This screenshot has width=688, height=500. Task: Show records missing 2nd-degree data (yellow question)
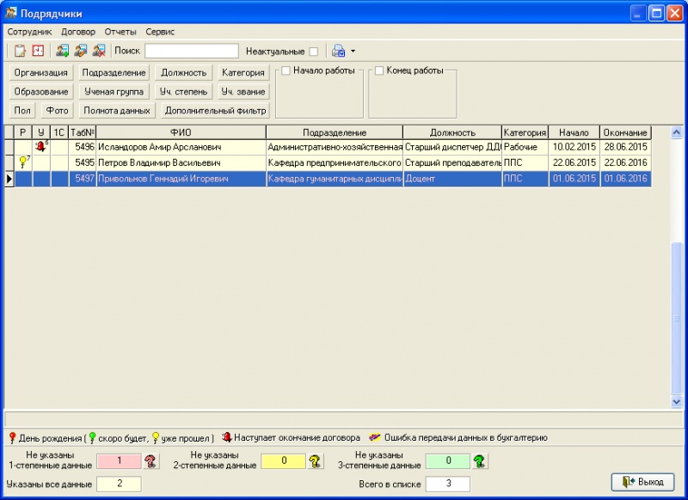(315, 461)
